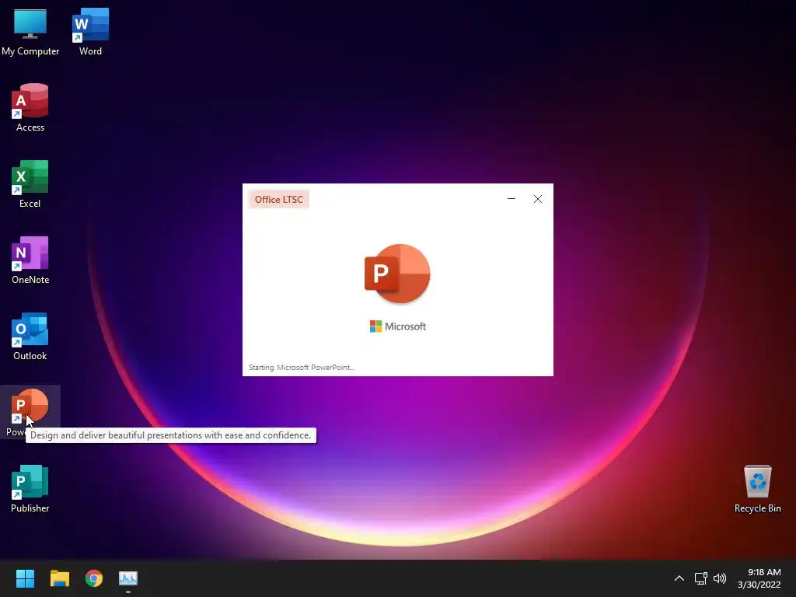Open network status tray icon

pos(701,578)
